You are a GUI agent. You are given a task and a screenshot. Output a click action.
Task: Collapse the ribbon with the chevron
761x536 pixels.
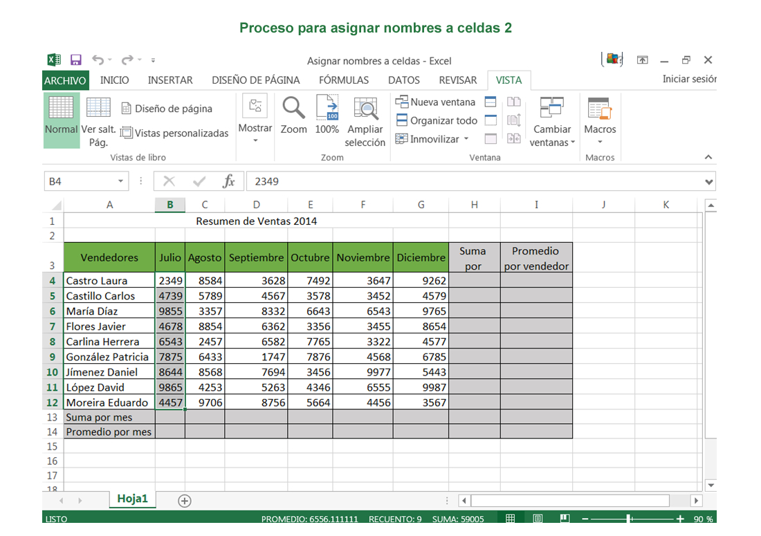(x=708, y=157)
